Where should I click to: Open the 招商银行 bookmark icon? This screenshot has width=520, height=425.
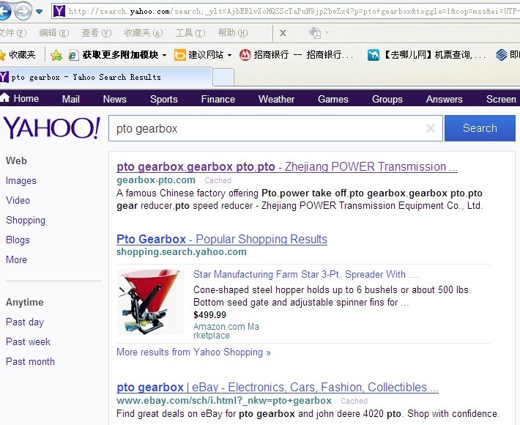245,55
